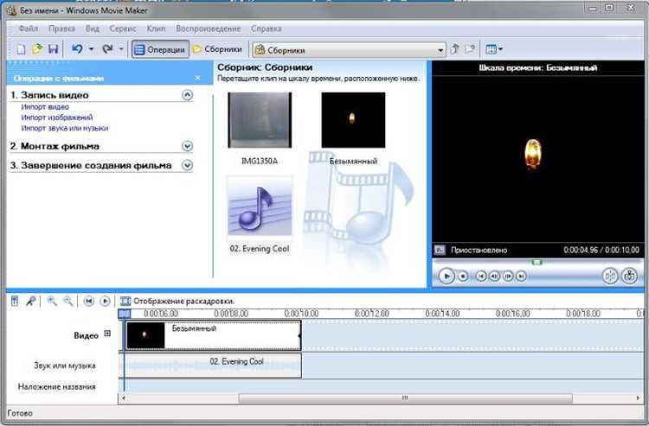The height and width of the screenshot is (426, 649).
Task: Open the views dropdown in toolbar
Action: [494, 49]
